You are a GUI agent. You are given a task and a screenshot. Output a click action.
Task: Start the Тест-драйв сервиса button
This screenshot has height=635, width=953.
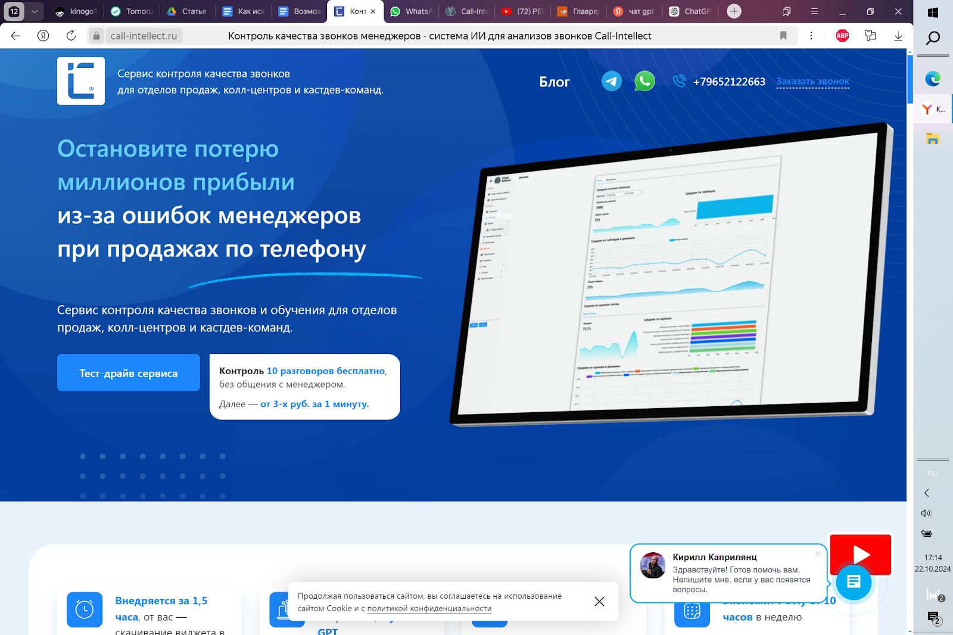[x=129, y=373]
